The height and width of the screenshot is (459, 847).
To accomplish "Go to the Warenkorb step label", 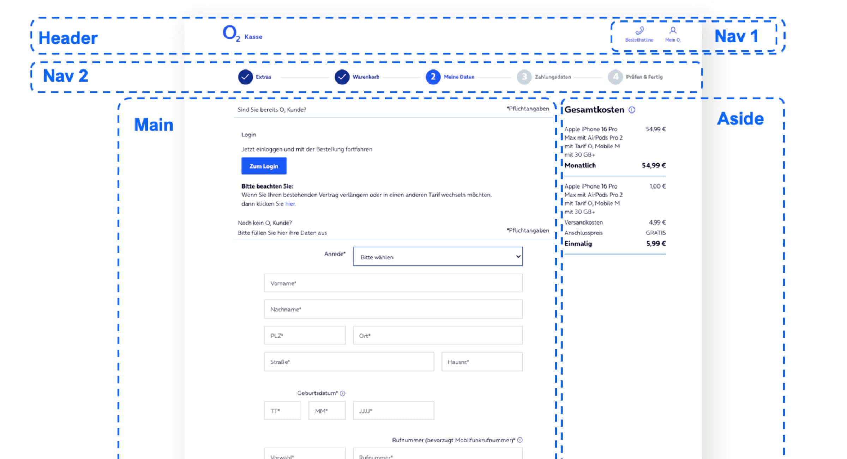I will [x=366, y=77].
